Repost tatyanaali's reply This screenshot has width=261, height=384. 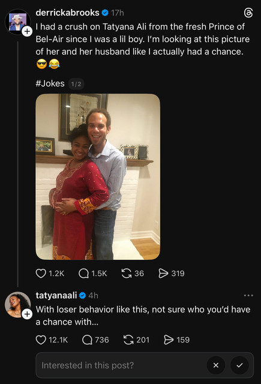coord(128,340)
